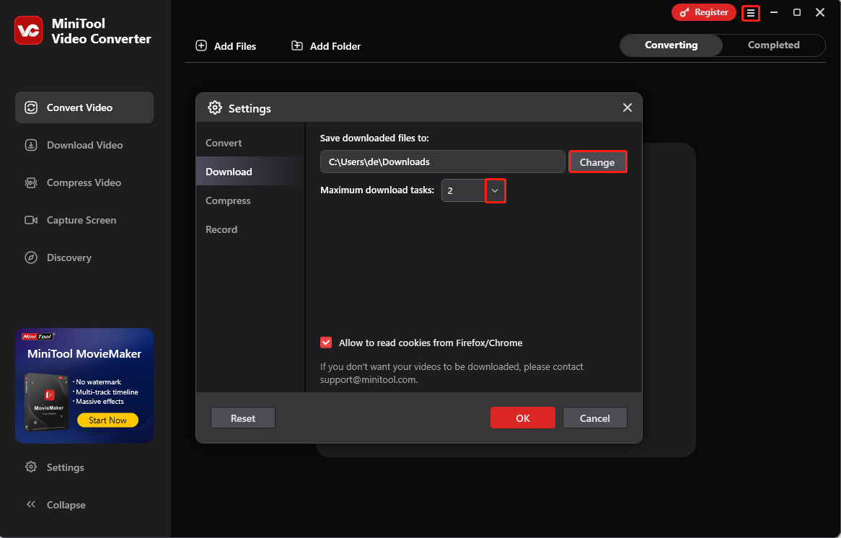Screen dimensions: 841x538
Task: Click the Add Files label
Action: pos(235,46)
